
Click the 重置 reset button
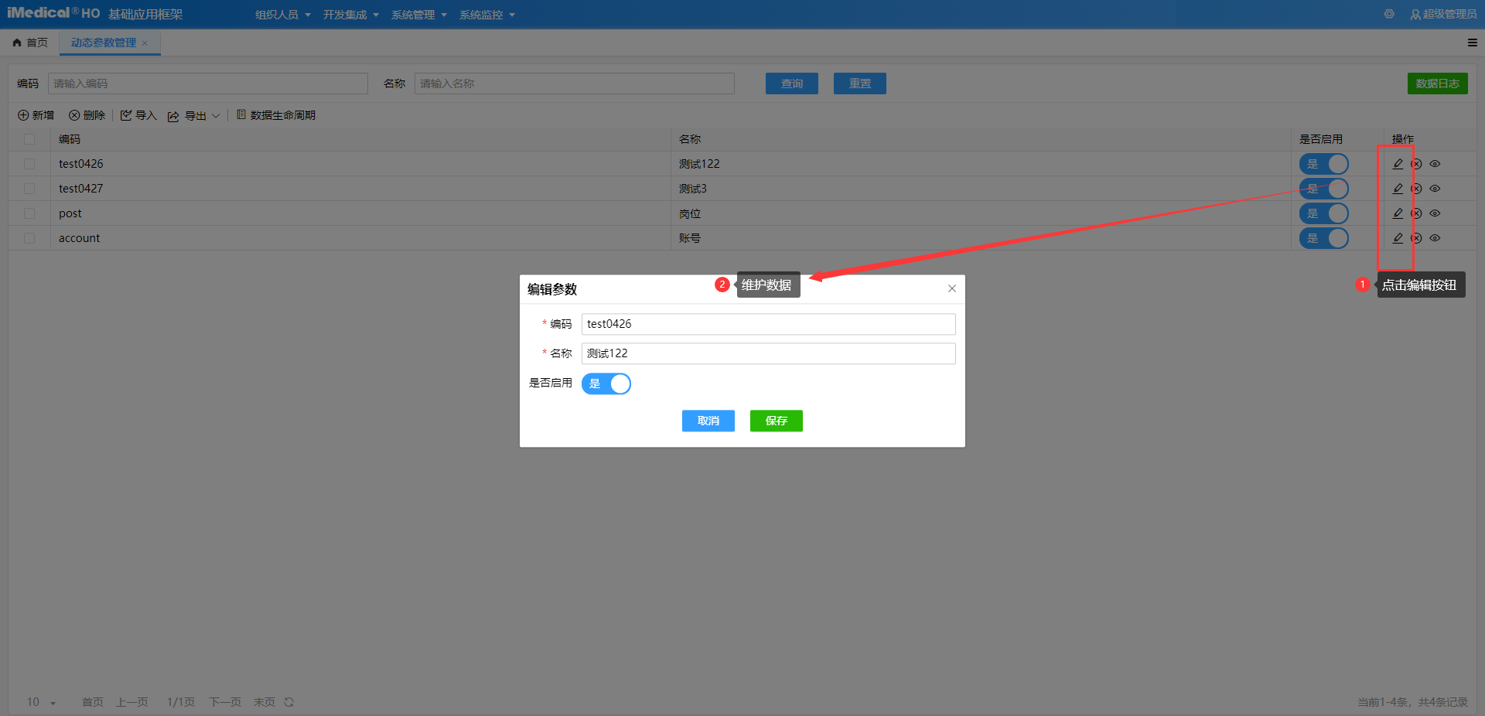tap(860, 84)
